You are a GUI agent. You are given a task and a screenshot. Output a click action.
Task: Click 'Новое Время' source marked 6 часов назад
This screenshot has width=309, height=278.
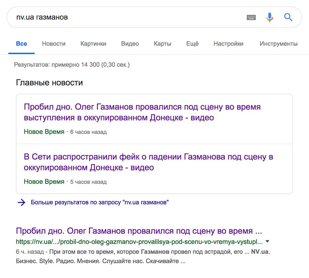(44, 132)
